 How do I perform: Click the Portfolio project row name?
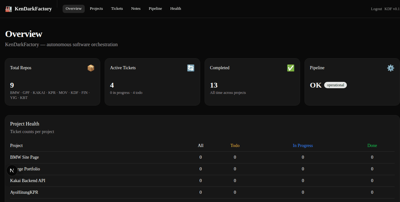(25, 169)
